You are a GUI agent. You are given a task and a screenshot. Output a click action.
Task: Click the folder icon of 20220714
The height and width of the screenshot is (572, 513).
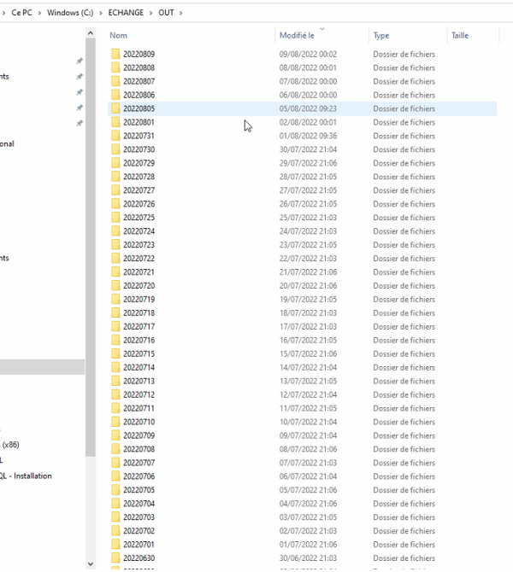115,368
